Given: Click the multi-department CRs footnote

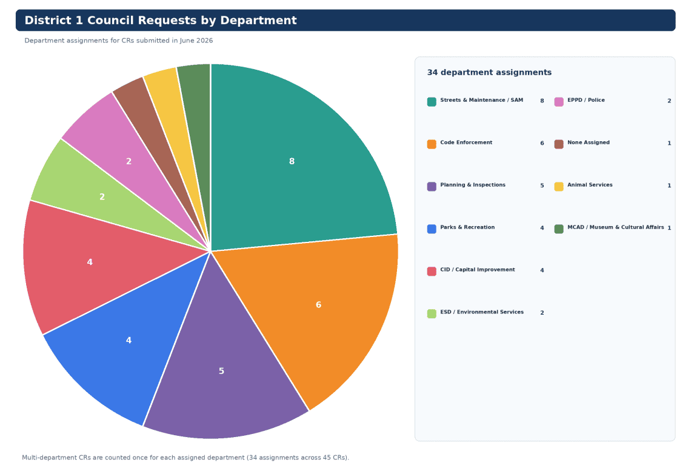Looking at the screenshot, I should tap(185, 457).
